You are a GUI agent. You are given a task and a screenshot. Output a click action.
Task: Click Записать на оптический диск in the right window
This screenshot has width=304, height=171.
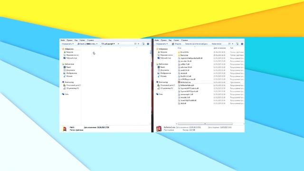[x=196, y=44]
